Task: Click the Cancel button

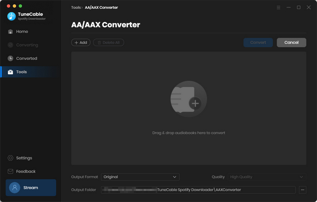Action: point(291,42)
